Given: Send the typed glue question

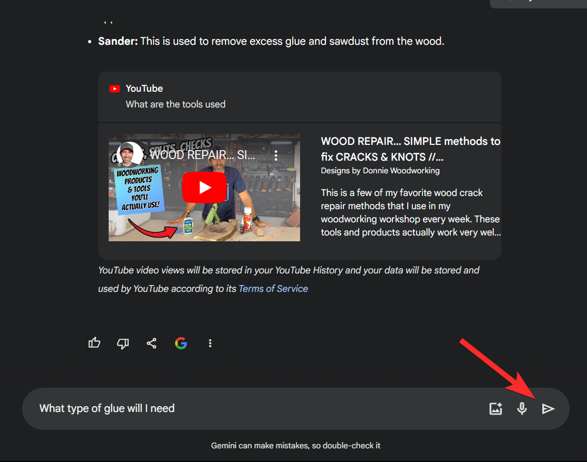Looking at the screenshot, I should coord(548,409).
